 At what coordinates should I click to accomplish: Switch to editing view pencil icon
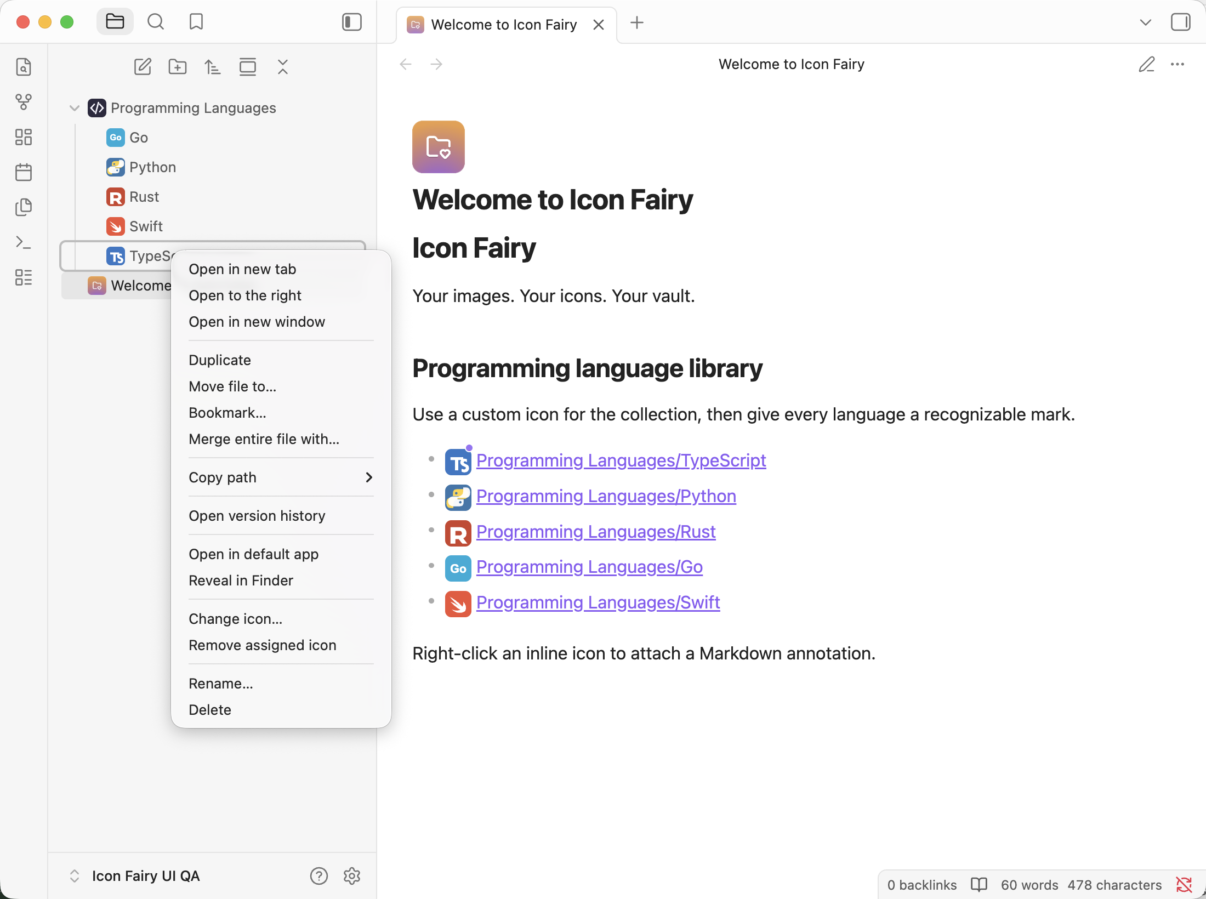[1147, 64]
